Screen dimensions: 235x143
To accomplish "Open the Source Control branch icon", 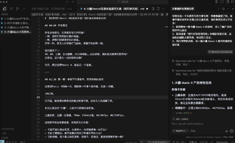I will point(17,9).
